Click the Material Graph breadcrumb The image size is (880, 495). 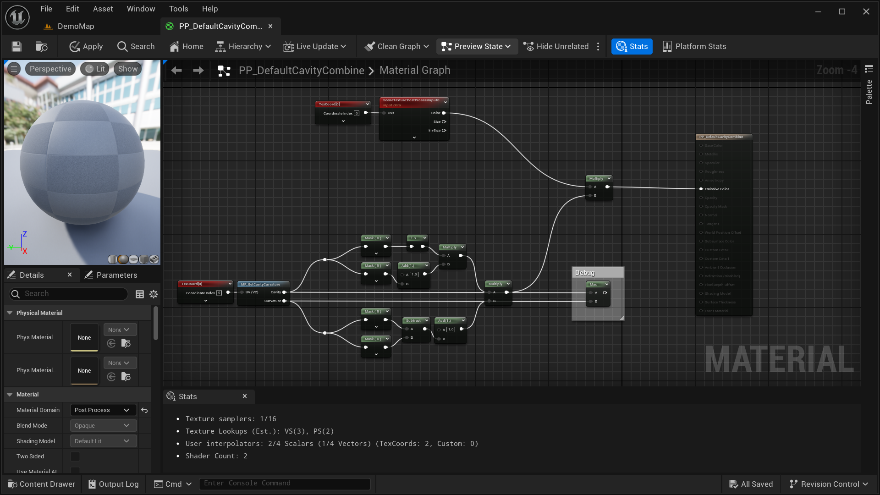point(415,70)
